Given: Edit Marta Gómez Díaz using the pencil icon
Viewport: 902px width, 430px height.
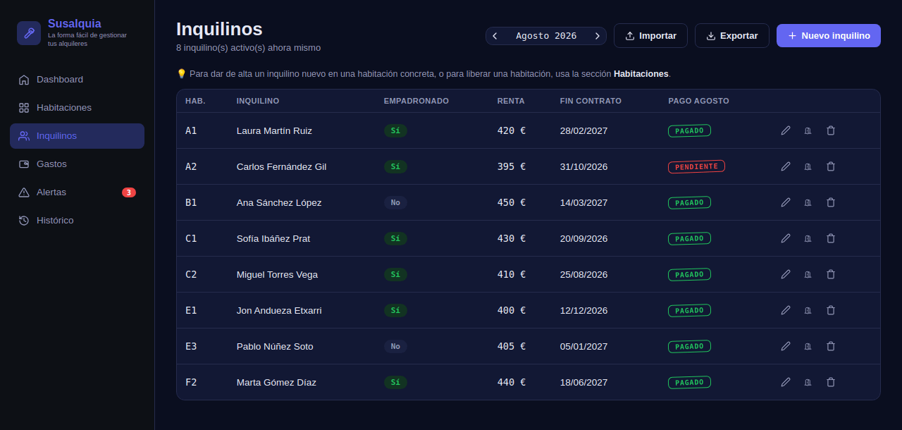Looking at the screenshot, I should point(786,382).
